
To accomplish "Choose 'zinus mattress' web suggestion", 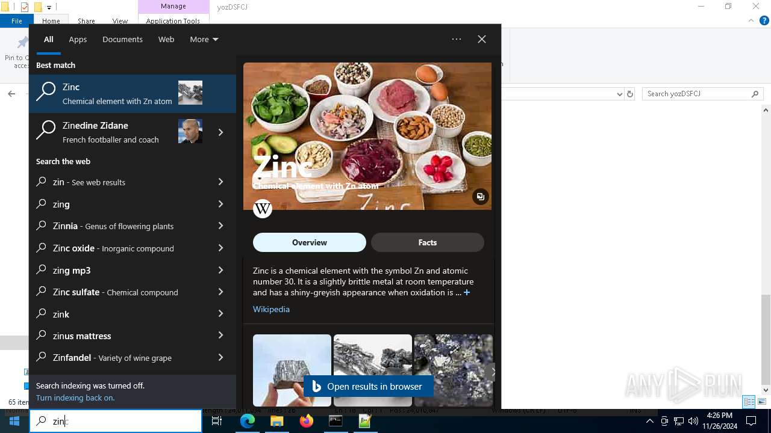I will 117,336.
